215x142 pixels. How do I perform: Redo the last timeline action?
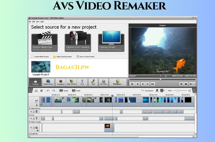pyautogui.click(x=53, y=90)
